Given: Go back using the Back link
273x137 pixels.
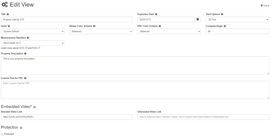Looking at the screenshot, I should 265,6.
